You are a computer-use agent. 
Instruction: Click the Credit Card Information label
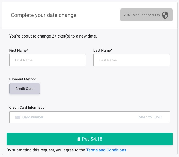pos(28,107)
